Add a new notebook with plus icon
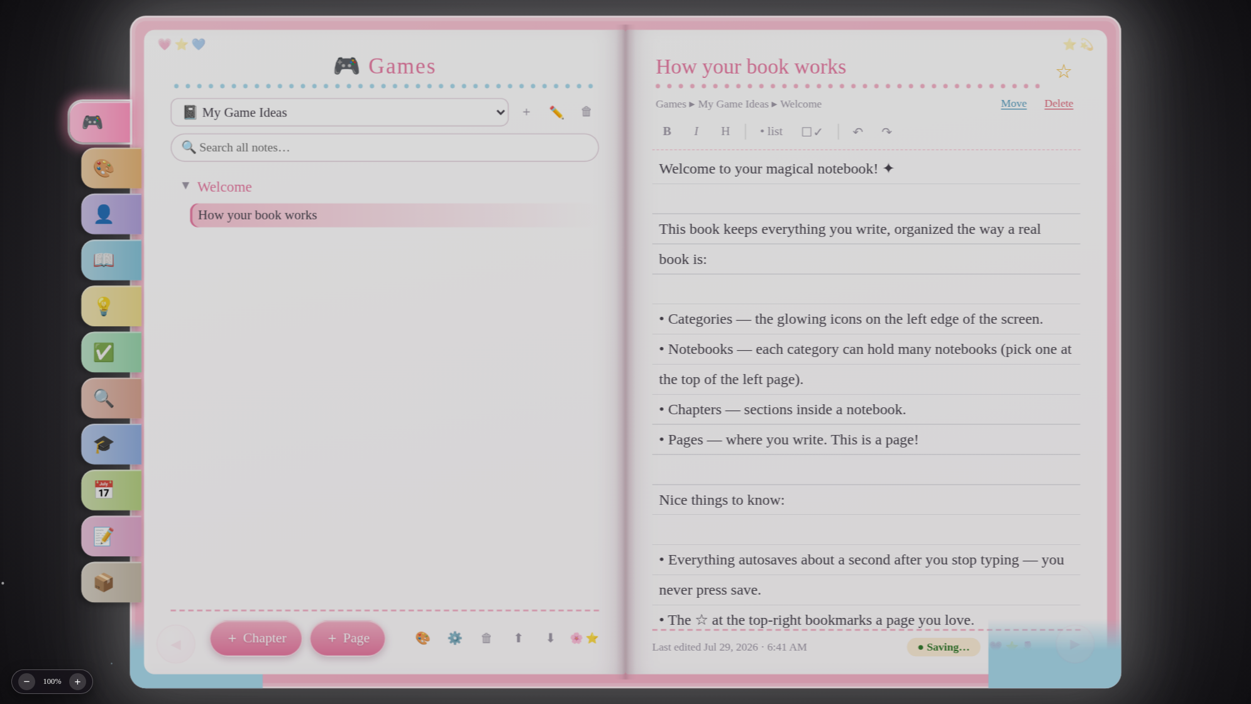Screen dimensions: 1251x704 click(526, 112)
